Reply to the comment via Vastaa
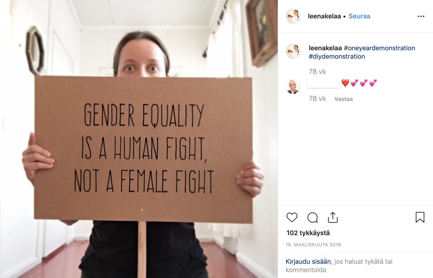433x278 pixels. pyautogui.click(x=344, y=99)
